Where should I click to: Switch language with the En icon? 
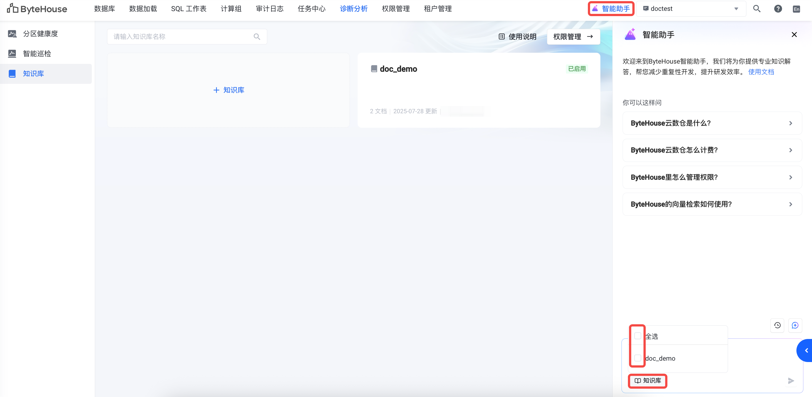tap(796, 9)
